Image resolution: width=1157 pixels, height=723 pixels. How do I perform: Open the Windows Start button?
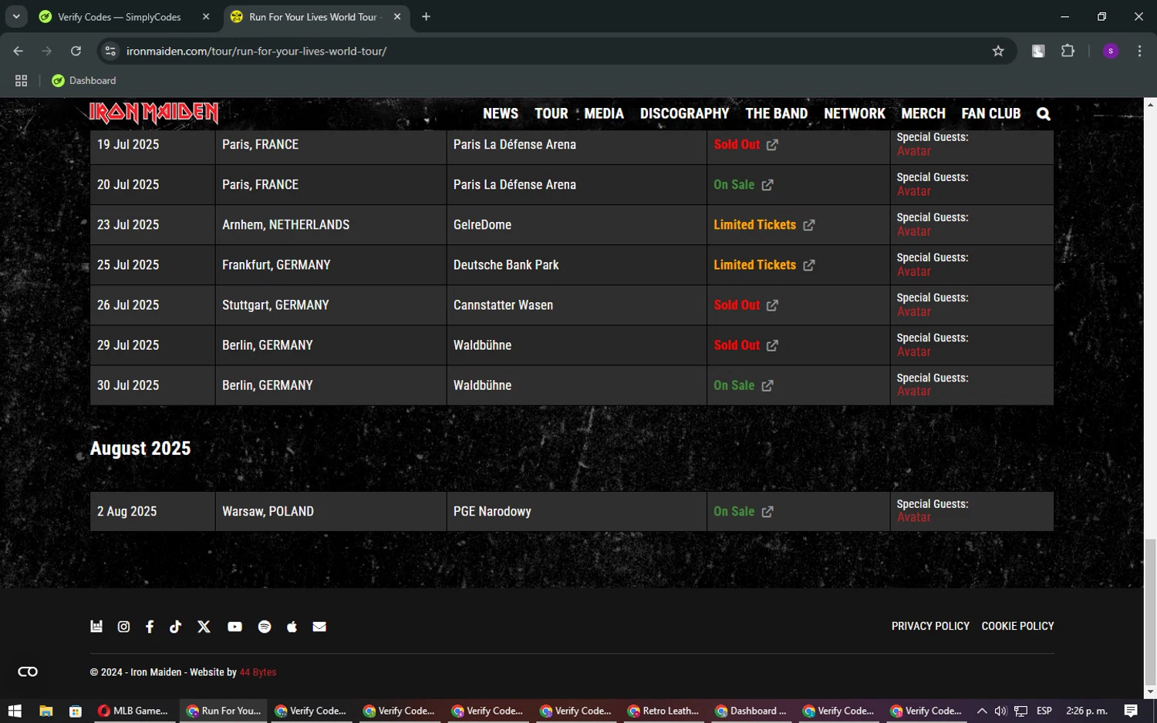(14, 711)
